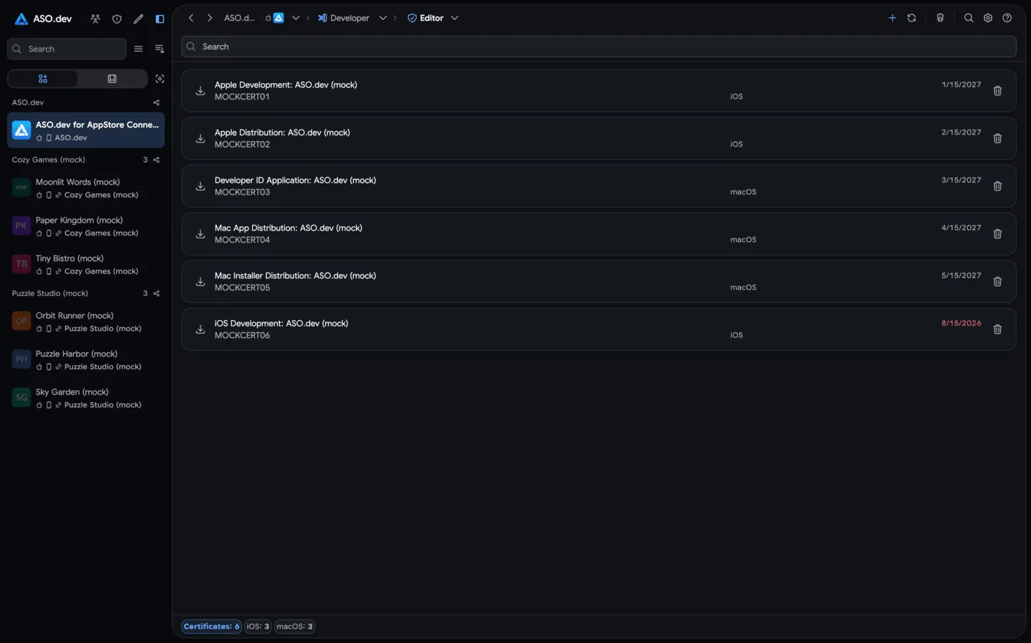Open the robot assistant icon

(940, 18)
